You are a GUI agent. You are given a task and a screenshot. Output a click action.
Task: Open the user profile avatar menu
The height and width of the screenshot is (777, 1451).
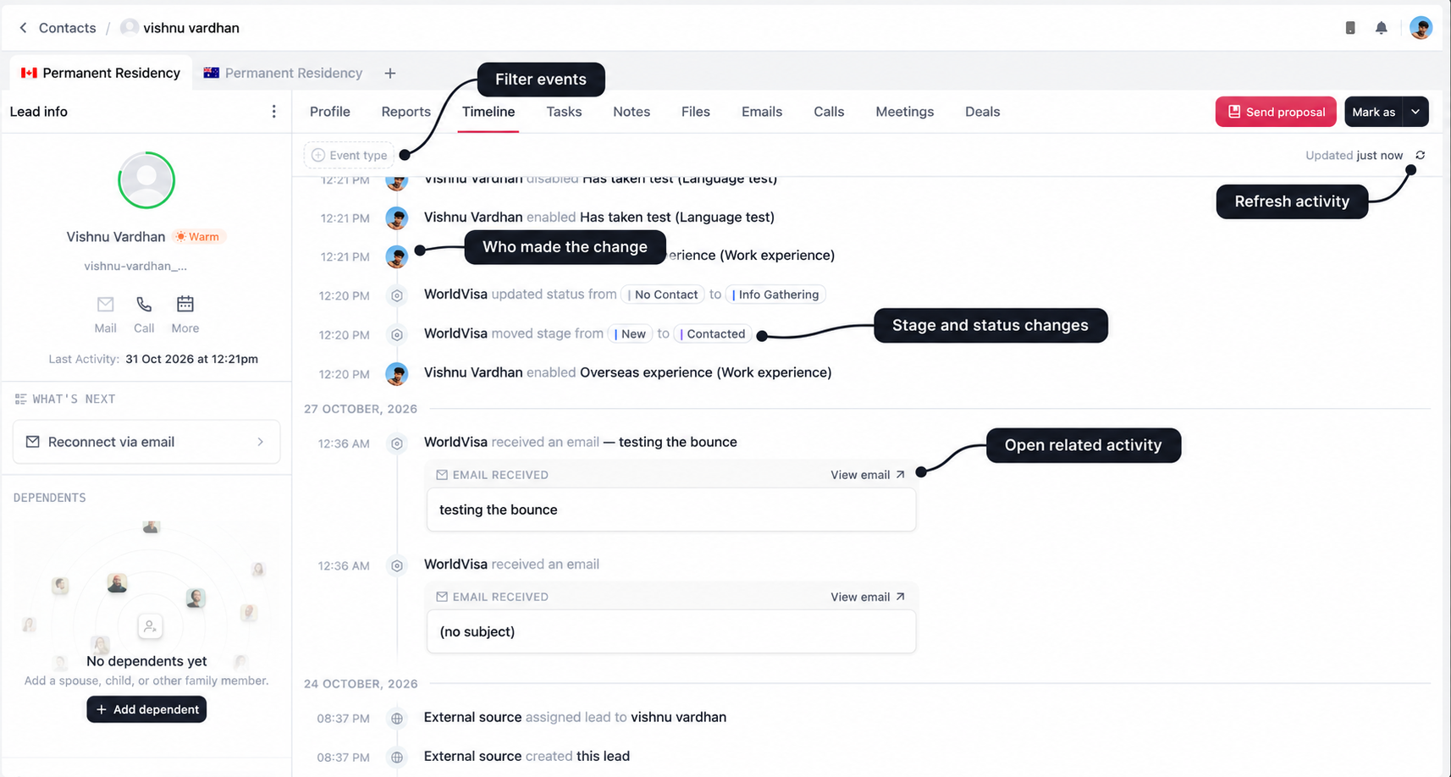pyautogui.click(x=1421, y=28)
